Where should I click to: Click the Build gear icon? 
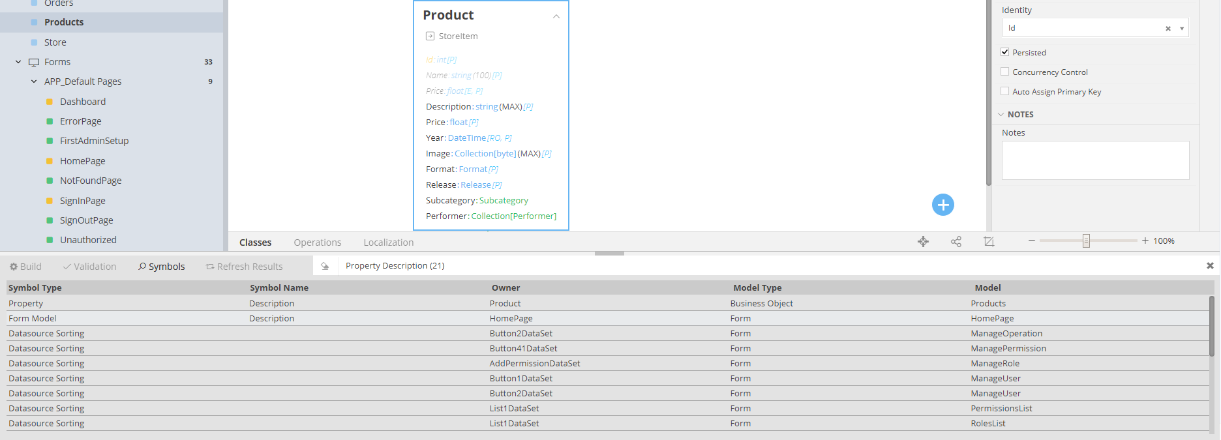[13, 267]
